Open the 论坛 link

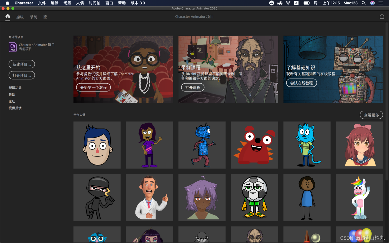pos(12,101)
